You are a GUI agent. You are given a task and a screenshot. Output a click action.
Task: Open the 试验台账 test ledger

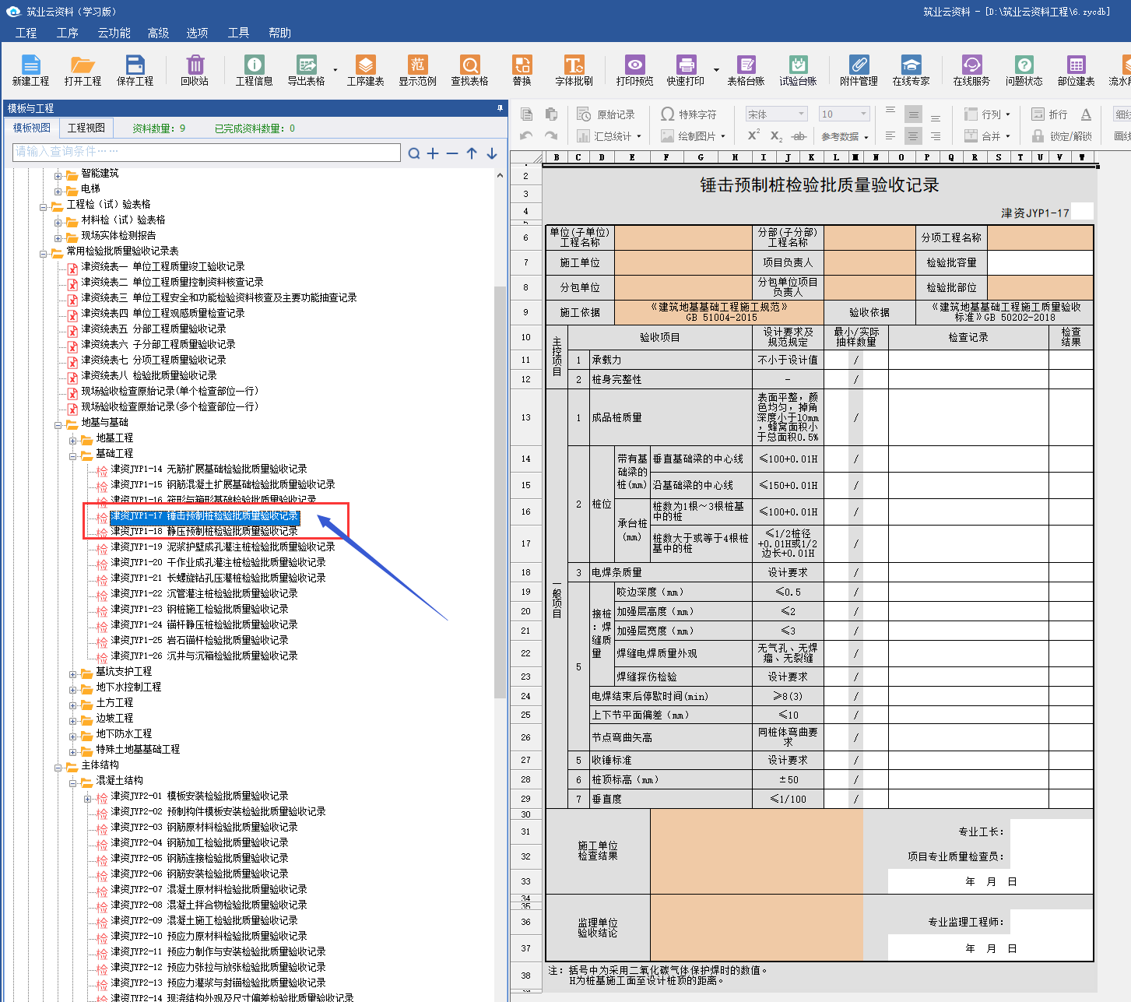click(x=799, y=70)
